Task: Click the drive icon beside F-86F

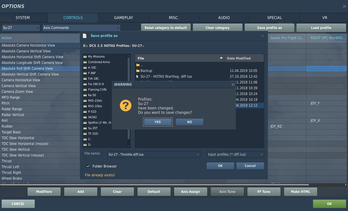Action: (85, 73)
